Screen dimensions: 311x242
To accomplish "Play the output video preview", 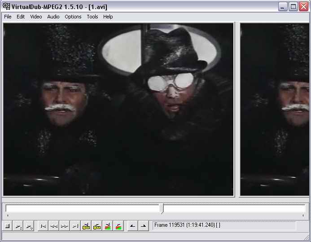I will [29, 226].
